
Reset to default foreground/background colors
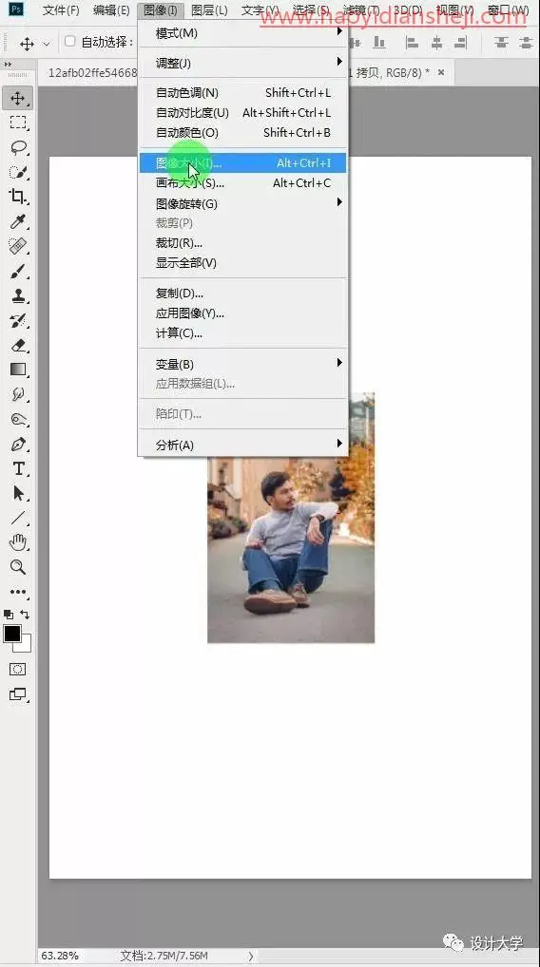click(8, 615)
